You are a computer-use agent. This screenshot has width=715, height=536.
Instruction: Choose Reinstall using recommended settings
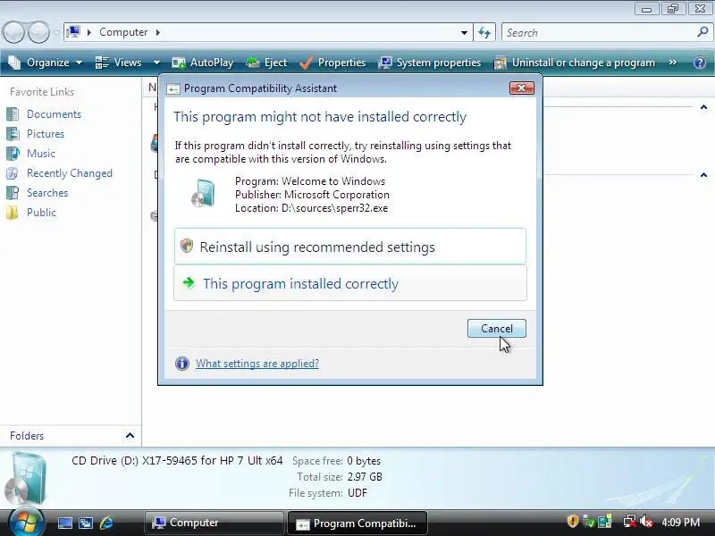pos(350,247)
